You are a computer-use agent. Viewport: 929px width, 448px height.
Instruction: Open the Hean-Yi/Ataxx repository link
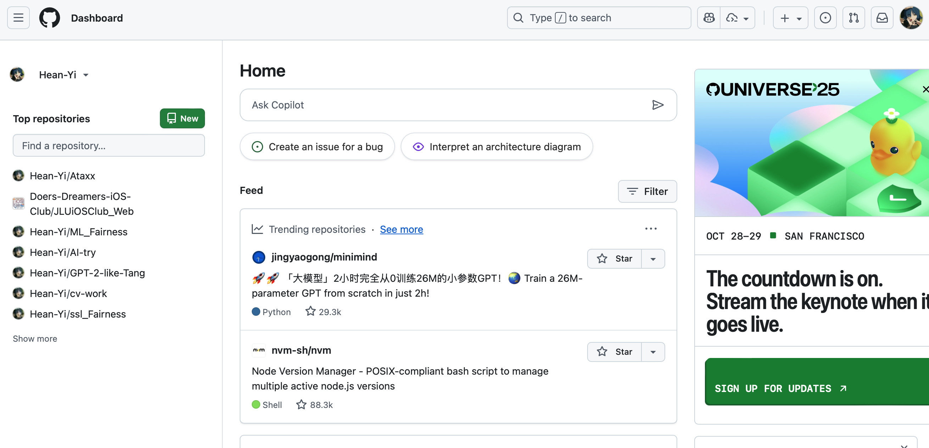62,175
